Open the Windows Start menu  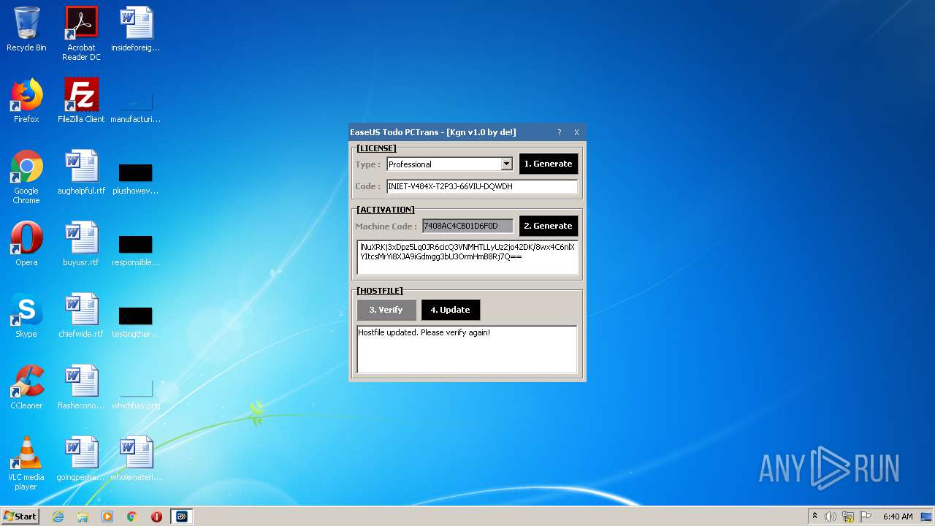point(20,517)
